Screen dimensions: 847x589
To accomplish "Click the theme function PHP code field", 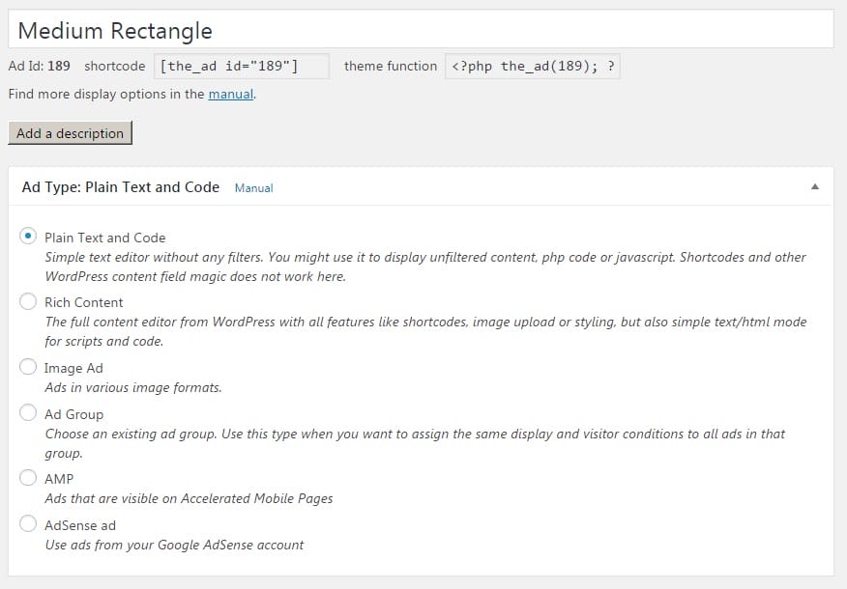I will pos(533,67).
